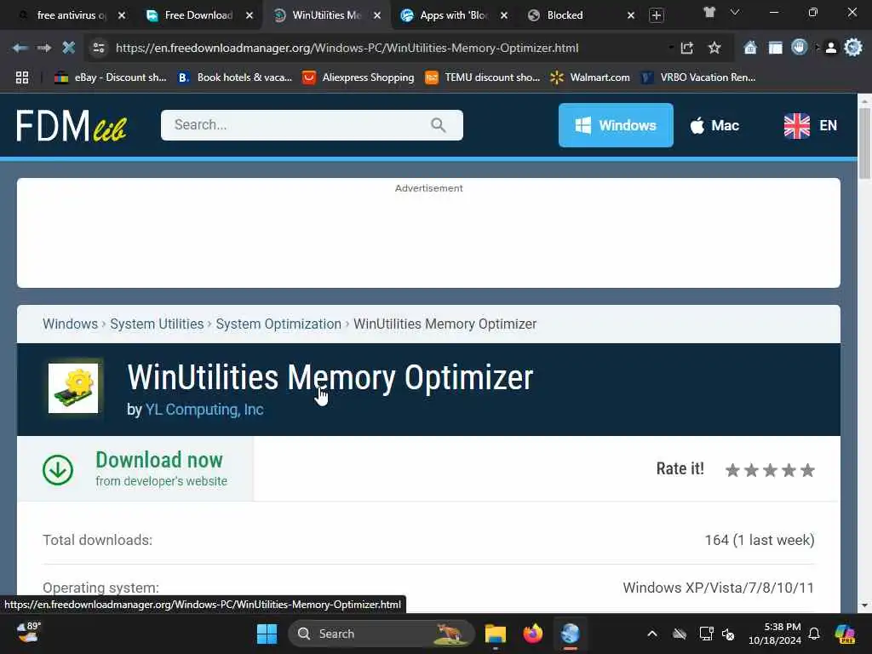
Task: Open the browser home icon
Action: (750, 48)
